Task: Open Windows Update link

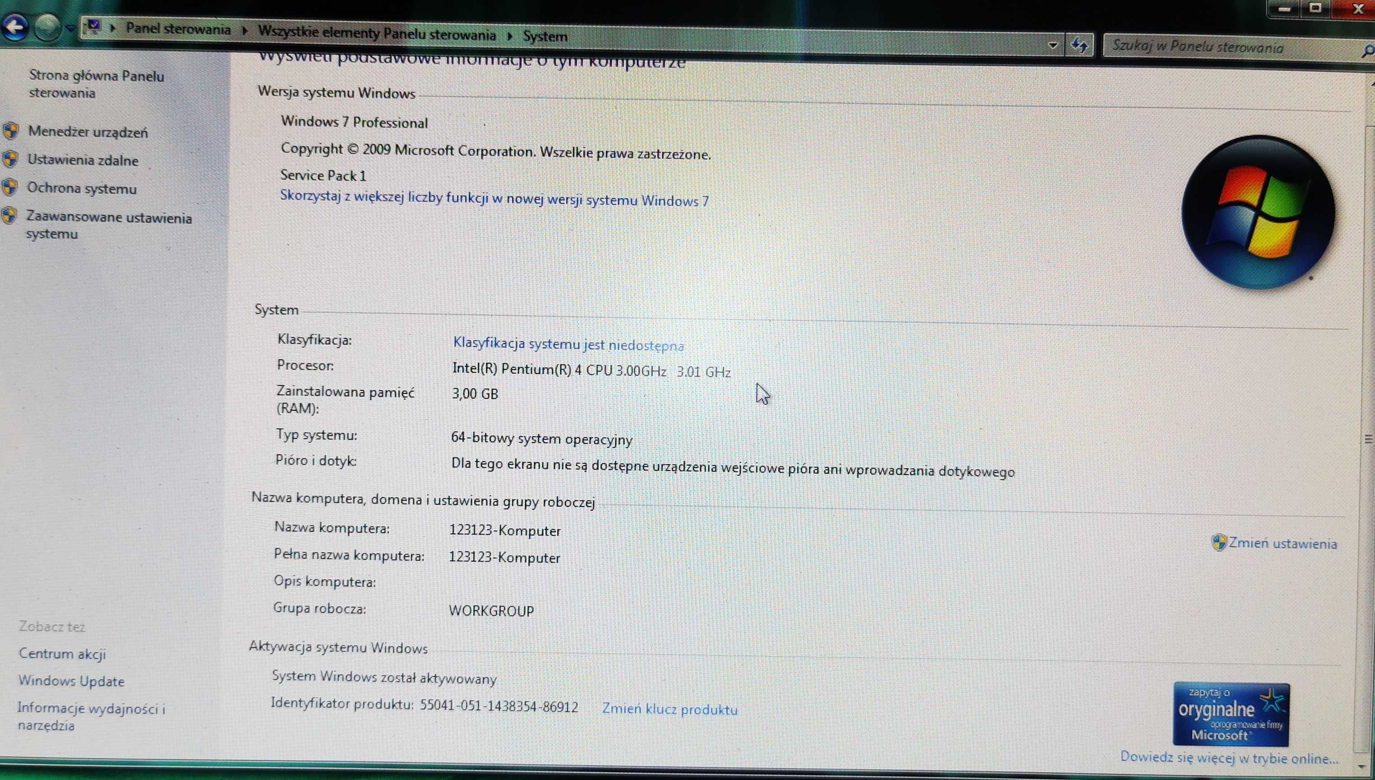Action: pos(71,680)
